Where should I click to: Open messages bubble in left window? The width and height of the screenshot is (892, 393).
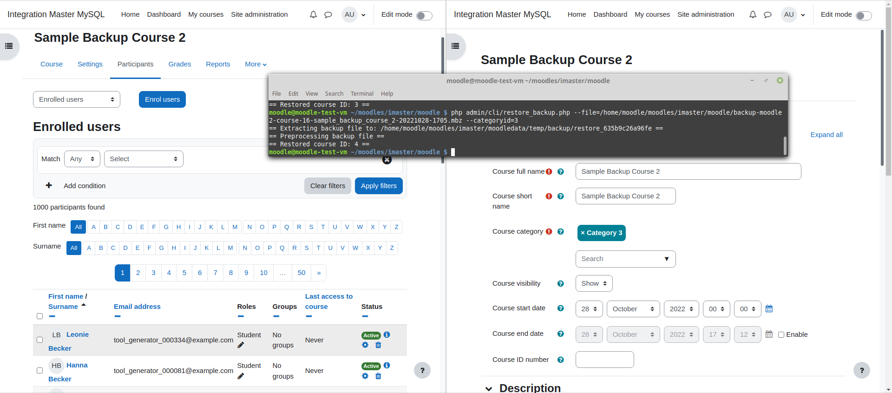(328, 14)
